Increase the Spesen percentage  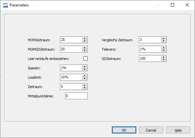(84, 66)
